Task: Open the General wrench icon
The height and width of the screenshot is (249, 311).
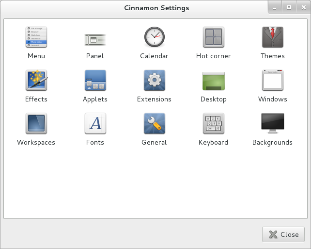Action: [x=155, y=123]
